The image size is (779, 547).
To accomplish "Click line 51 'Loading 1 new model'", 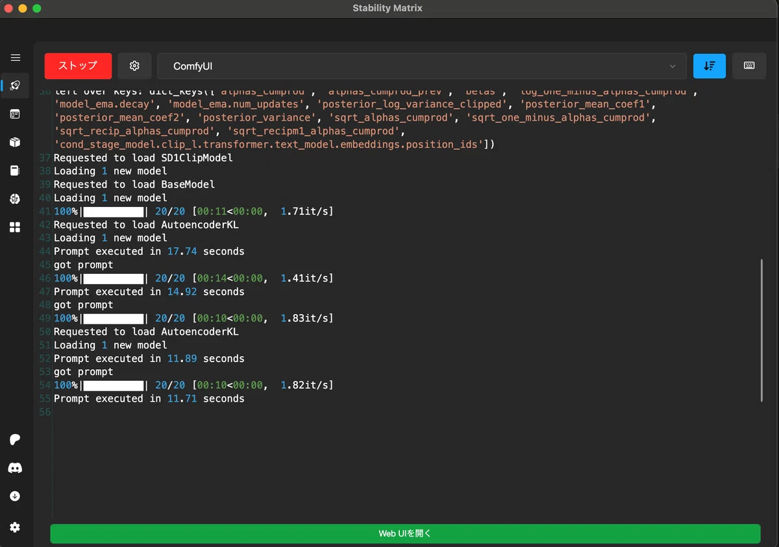I will (x=110, y=345).
